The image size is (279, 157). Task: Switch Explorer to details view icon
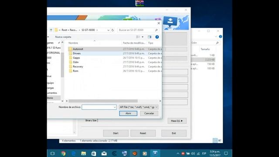click(215, 140)
